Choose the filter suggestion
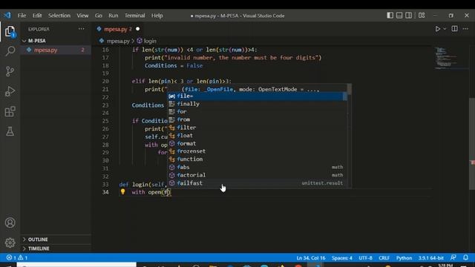475x267 pixels. click(x=258, y=128)
